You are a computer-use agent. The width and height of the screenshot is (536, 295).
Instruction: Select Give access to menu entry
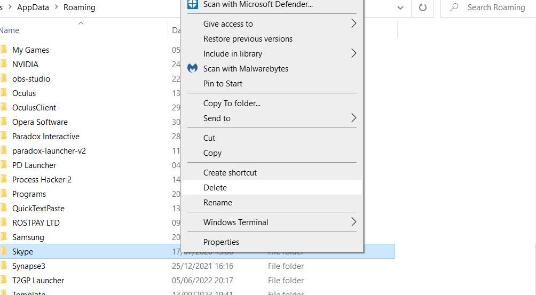pyautogui.click(x=272, y=24)
